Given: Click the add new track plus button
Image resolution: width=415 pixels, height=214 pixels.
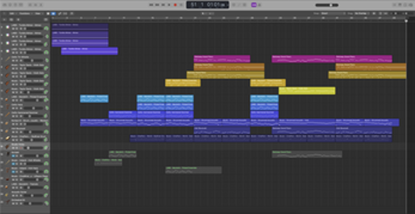Looking at the screenshot, I should 3,20.
